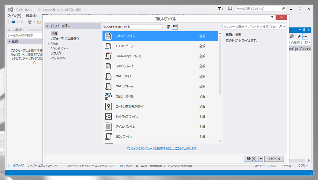Open the feedback speech bubble icon
Image resolution: width=318 pixels, height=180 pixels.
pyautogui.click(x=230, y=8)
